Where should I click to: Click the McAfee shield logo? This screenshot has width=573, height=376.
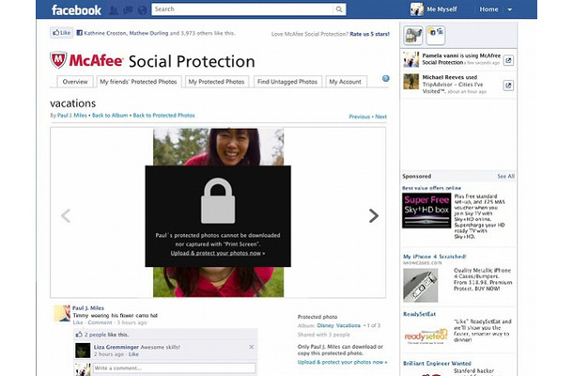[x=58, y=60]
